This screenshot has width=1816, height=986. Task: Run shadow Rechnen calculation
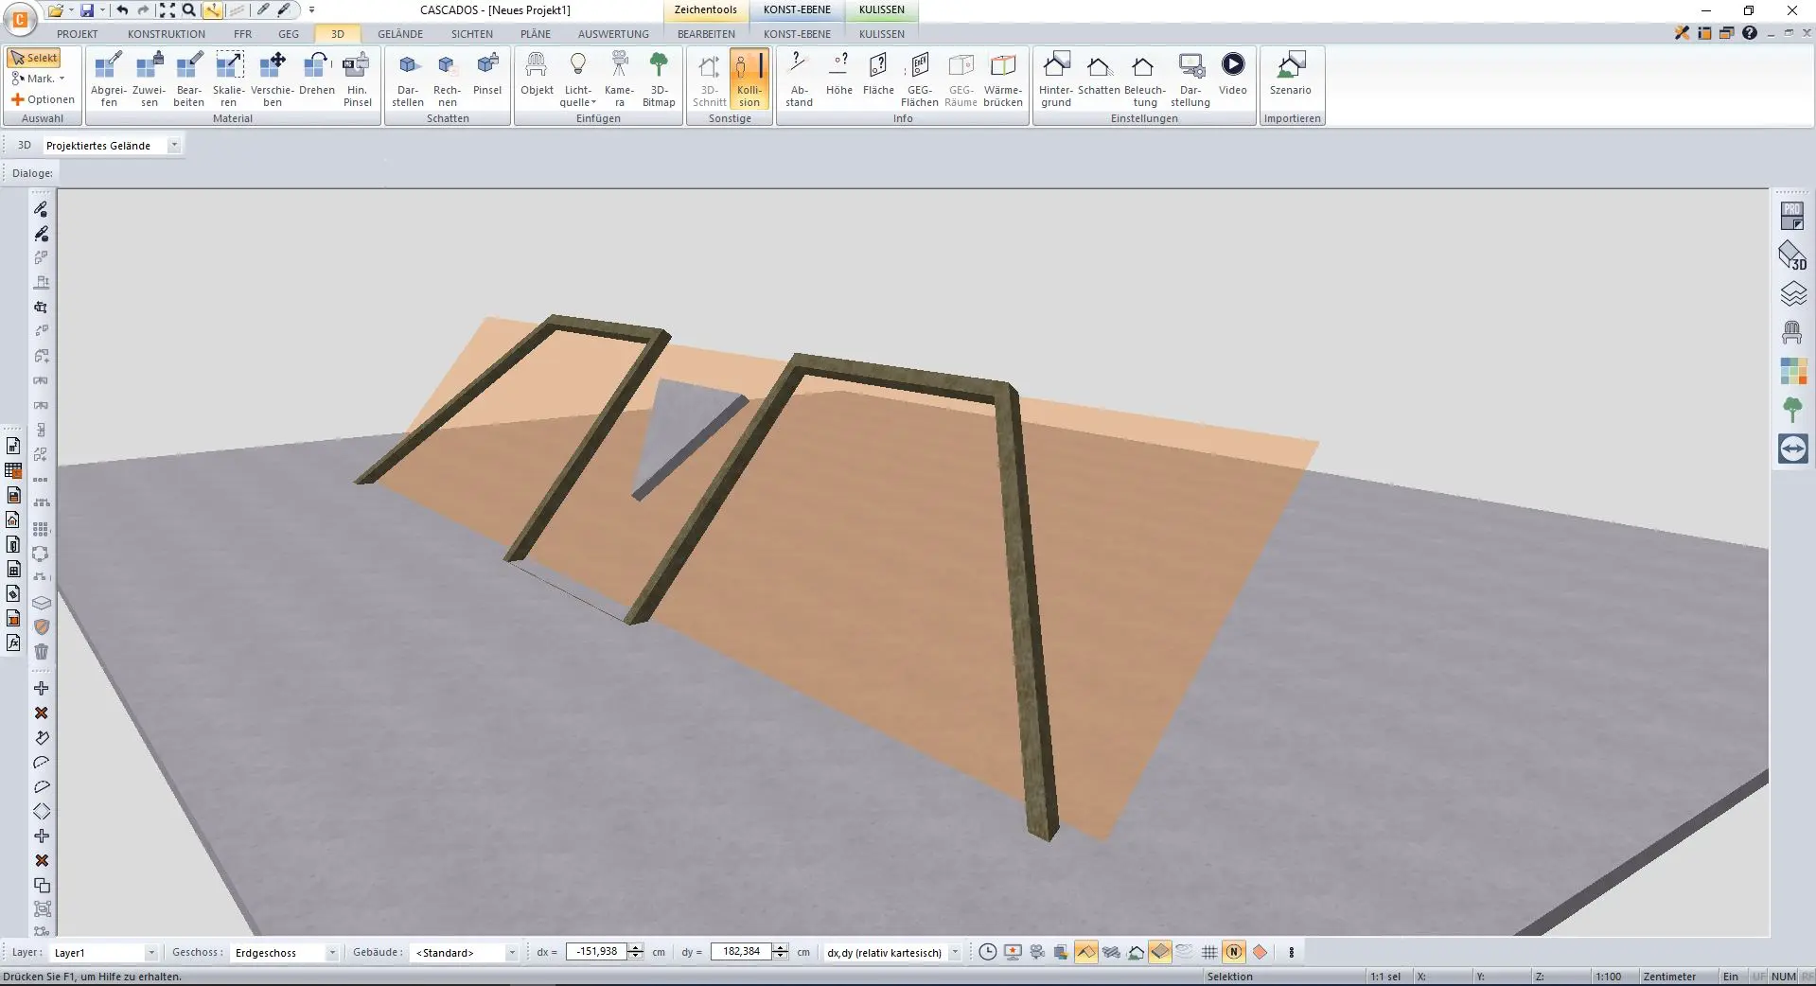tap(448, 79)
